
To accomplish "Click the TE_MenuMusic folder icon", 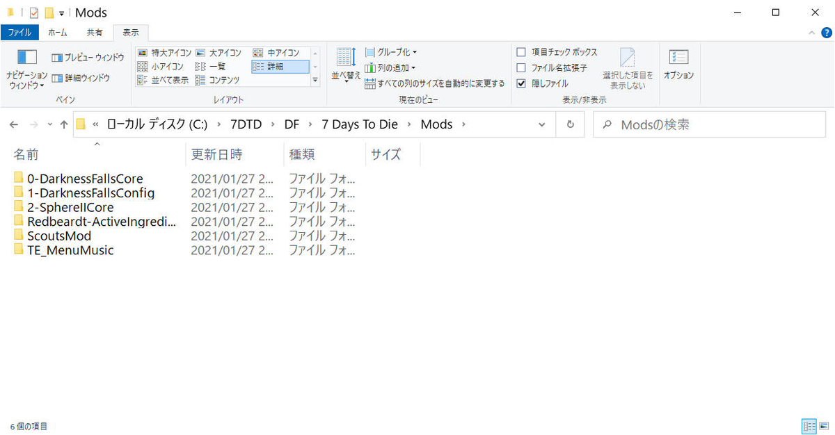I will click(x=19, y=249).
